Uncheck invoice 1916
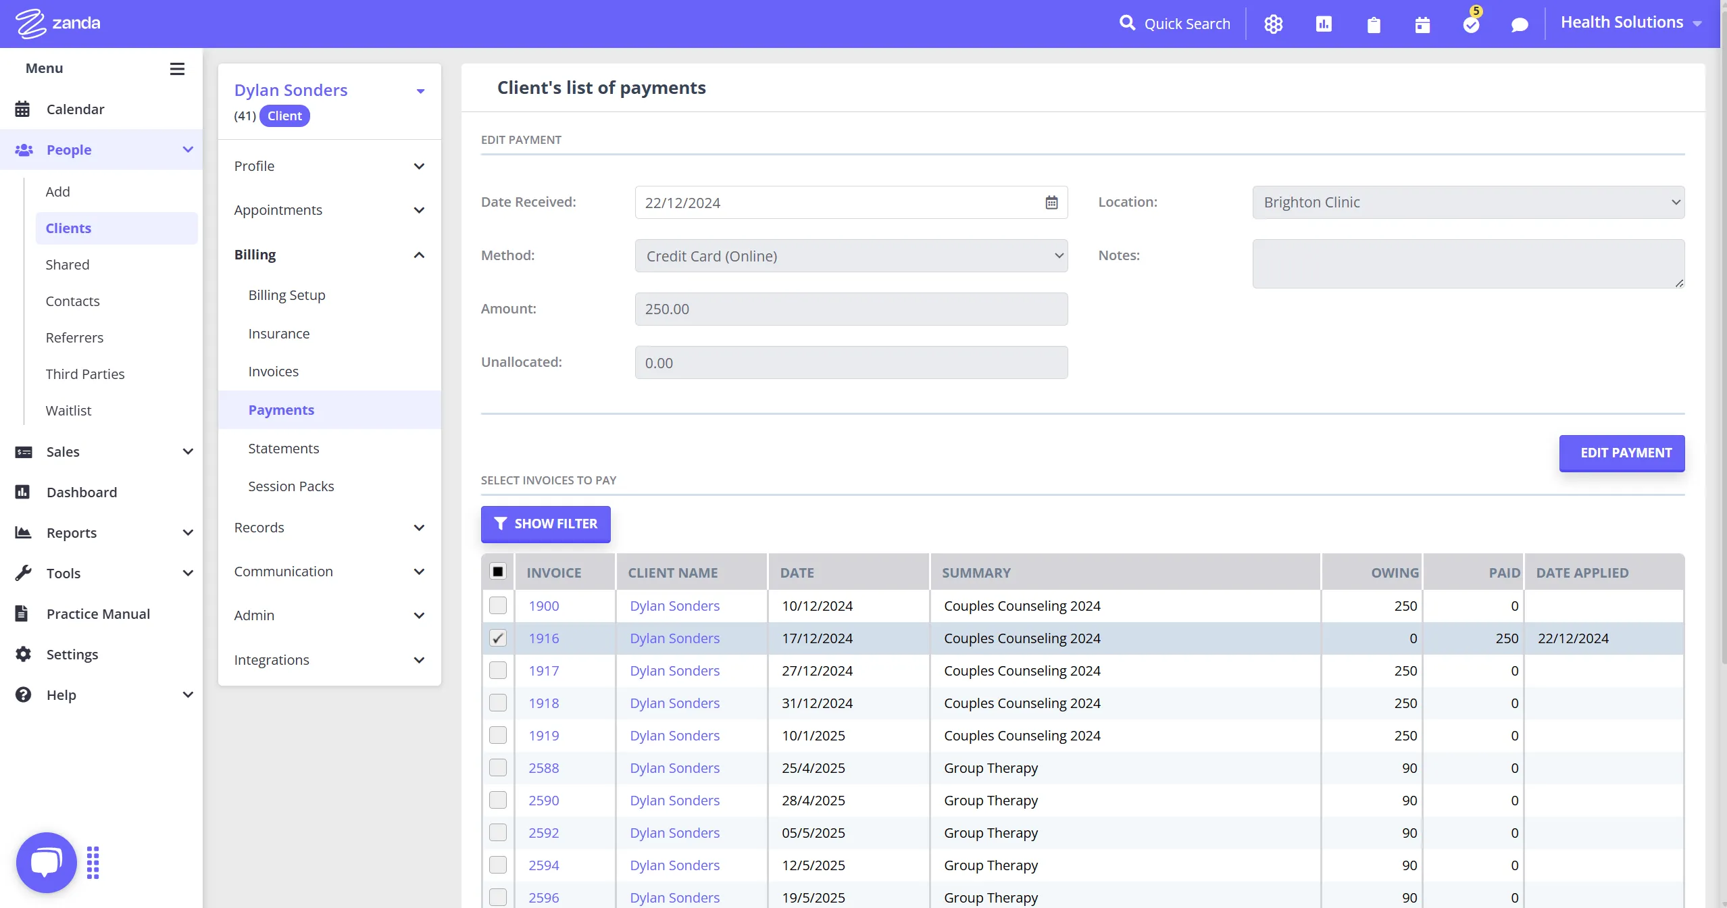Screen dimensions: 1727x908 tap(498, 638)
